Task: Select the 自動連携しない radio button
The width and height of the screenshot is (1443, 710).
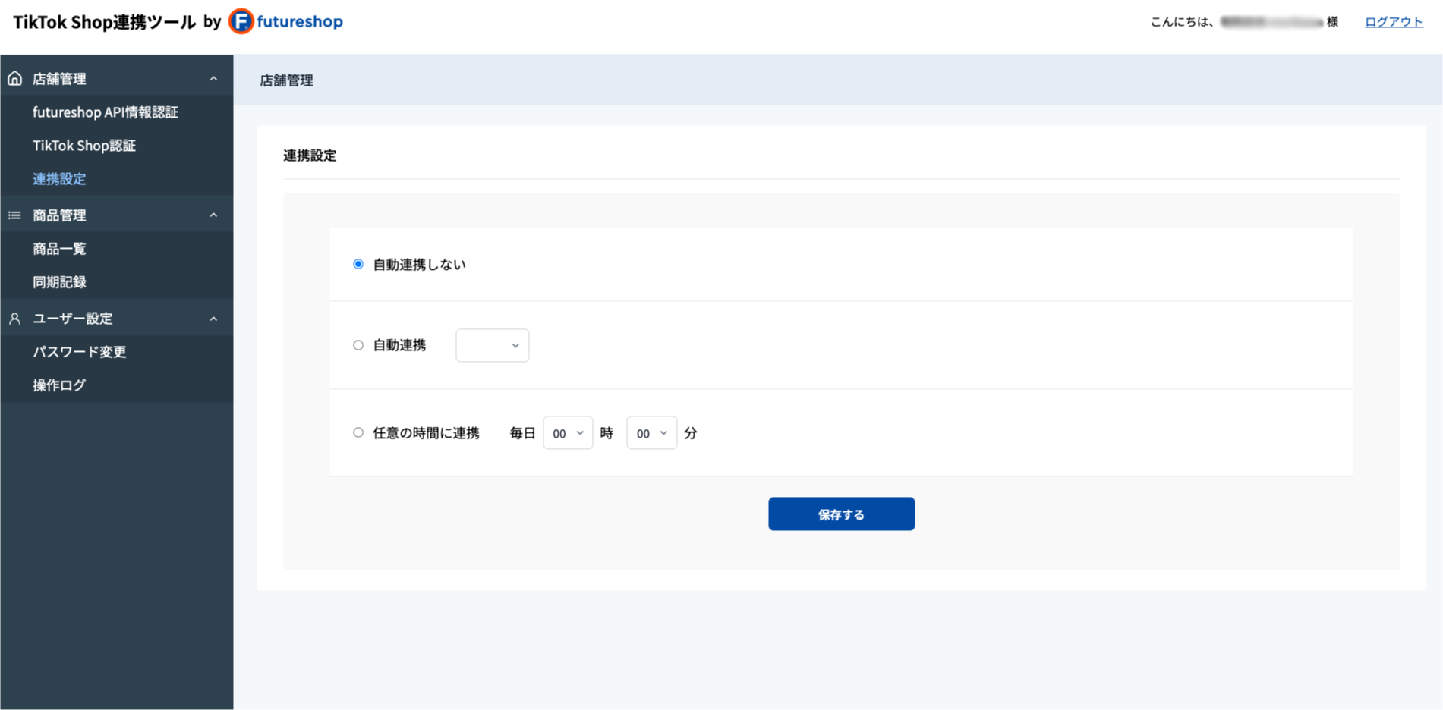Action: tap(358, 264)
